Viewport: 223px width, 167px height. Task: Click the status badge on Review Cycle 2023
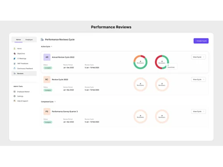(x=48, y=90)
